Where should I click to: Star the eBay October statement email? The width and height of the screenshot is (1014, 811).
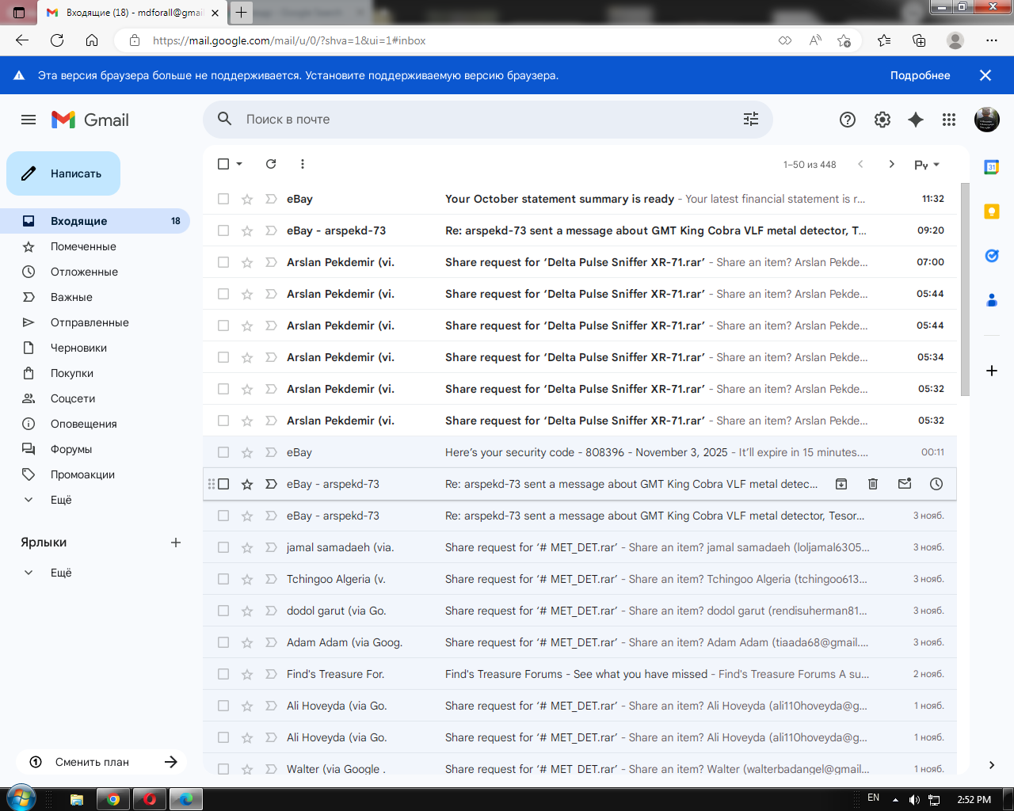coord(247,199)
